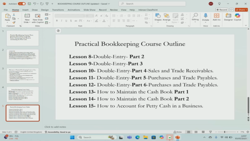Viewport: 250px width, 141px height.
Task: Switch to the Transitions tab
Action: coord(58,10)
